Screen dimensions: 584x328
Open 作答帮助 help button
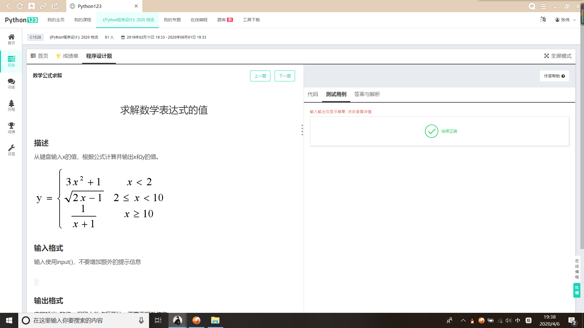(554, 76)
